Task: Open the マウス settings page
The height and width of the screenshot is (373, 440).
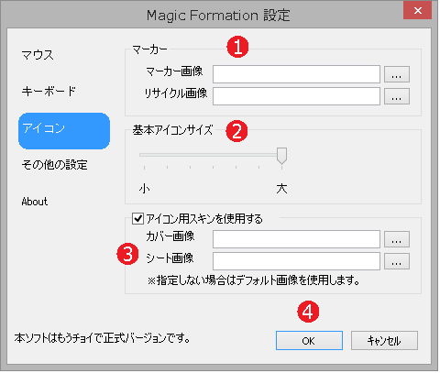Action: click(x=38, y=55)
